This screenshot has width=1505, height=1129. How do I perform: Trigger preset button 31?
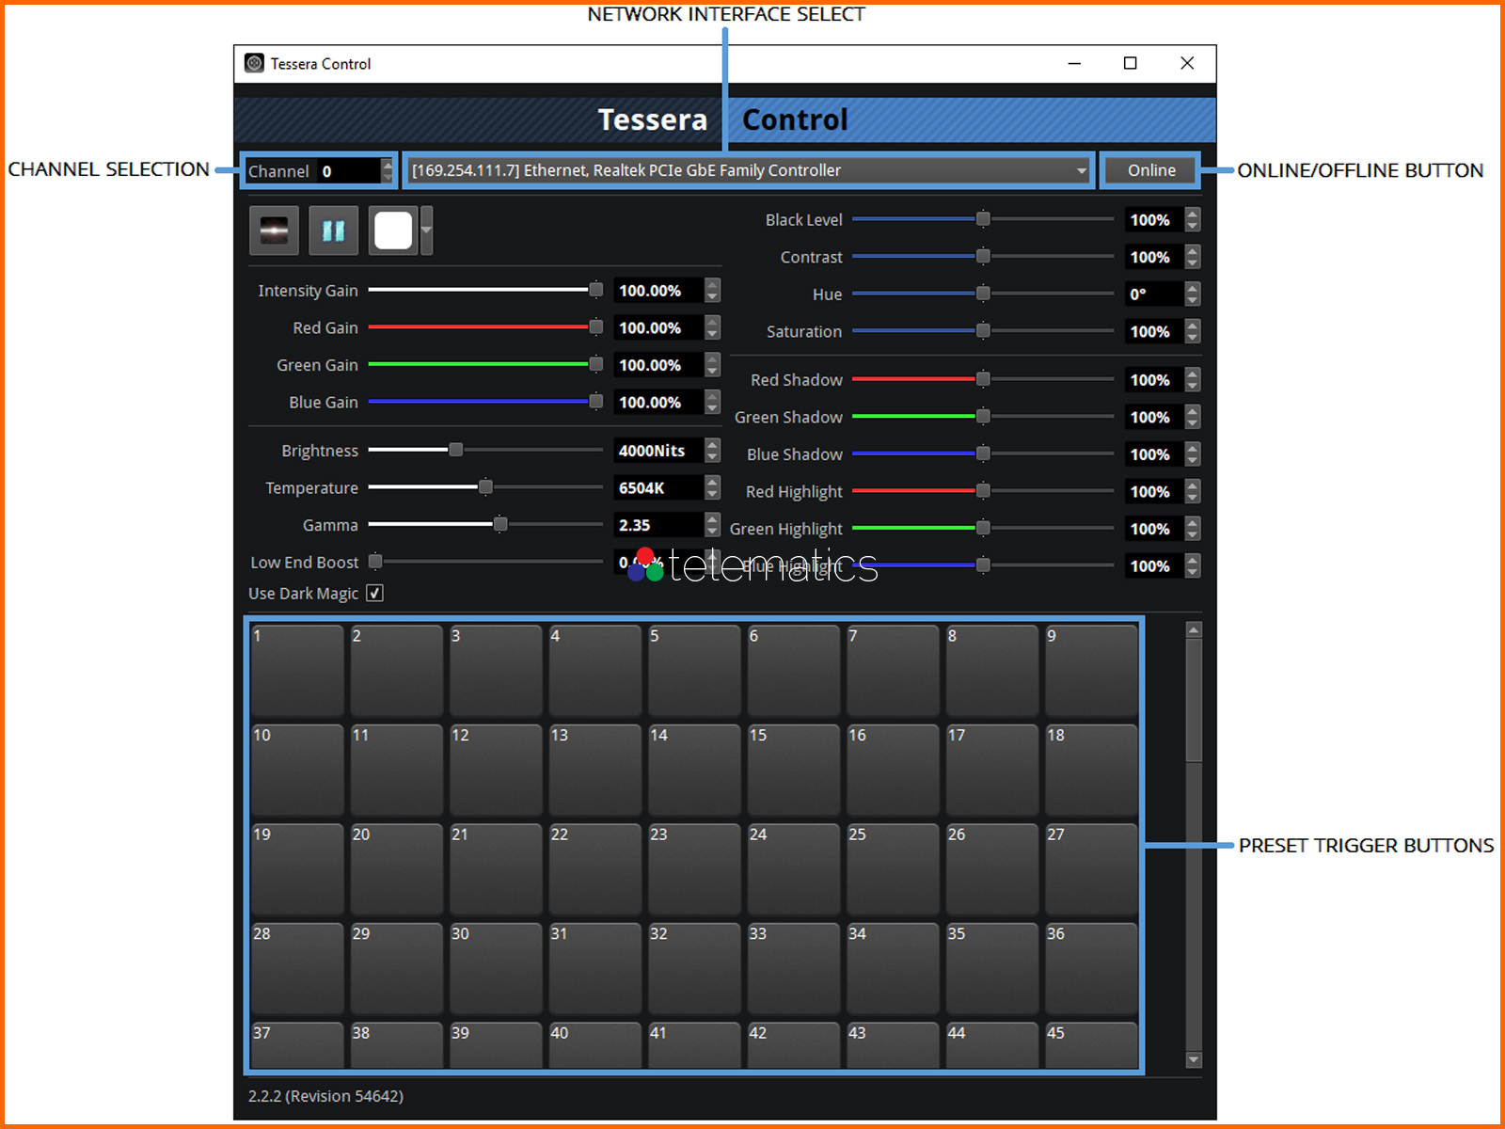pos(594,968)
